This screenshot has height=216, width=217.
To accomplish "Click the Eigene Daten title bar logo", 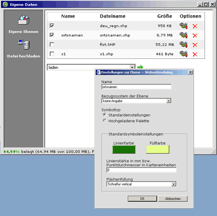I will (x=5, y=4).
